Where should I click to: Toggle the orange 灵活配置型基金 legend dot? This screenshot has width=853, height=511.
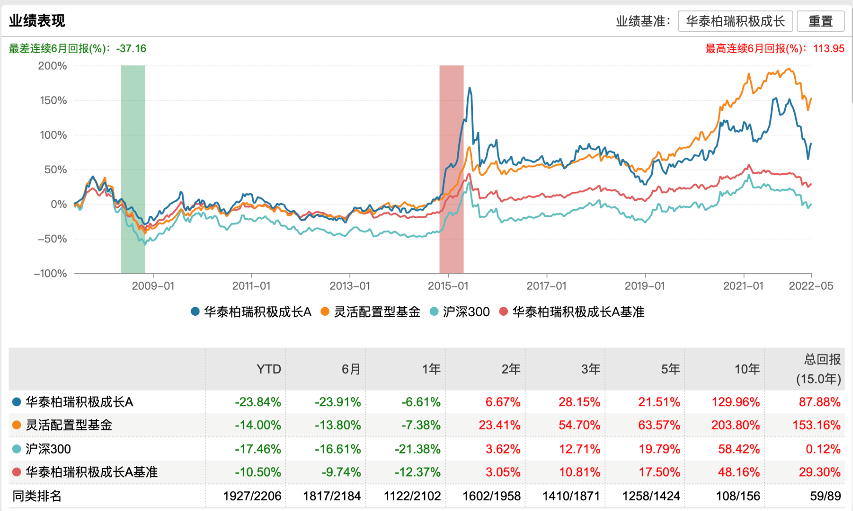325,312
